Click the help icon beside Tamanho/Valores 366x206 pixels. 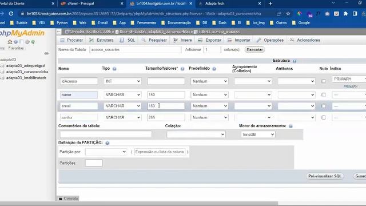pyautogui.click(x=182, y=69)
